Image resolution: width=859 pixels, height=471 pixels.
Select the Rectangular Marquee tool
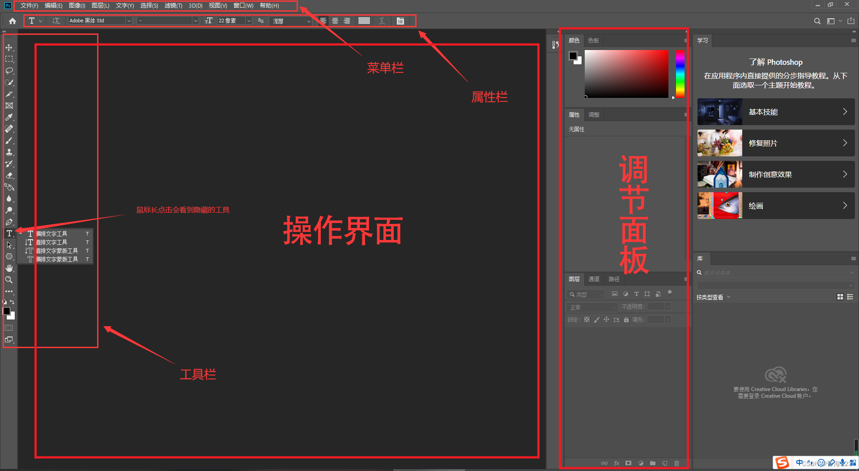pos(9,59)
